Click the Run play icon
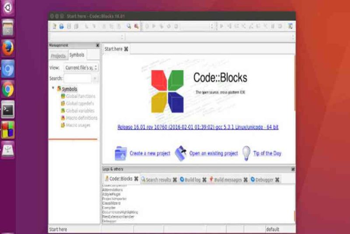Viewport: 350px width, 234px height. tap(154, 26)
